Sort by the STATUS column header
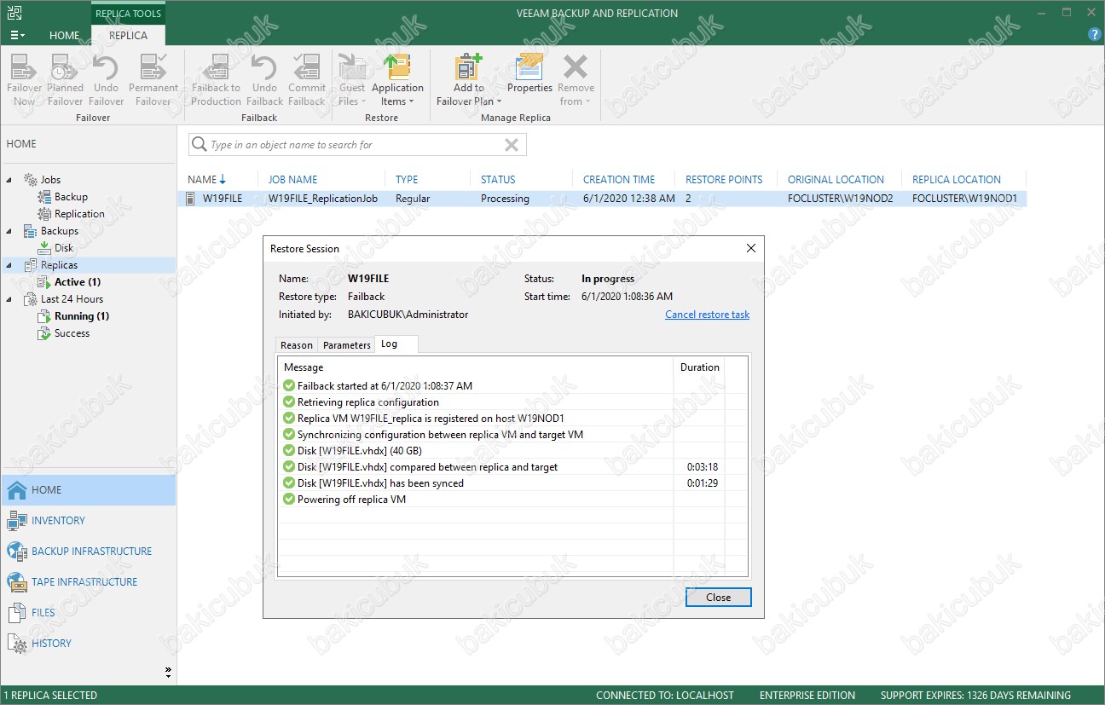Viewport: 1105px width, 705px height. (498, 180)
